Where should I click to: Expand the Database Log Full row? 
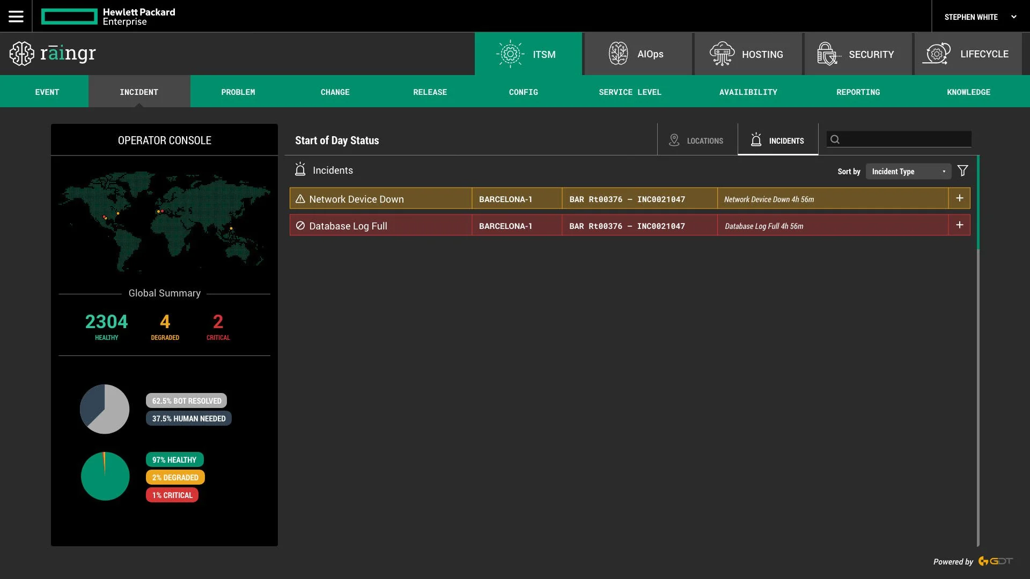click(x=960, y=225)
